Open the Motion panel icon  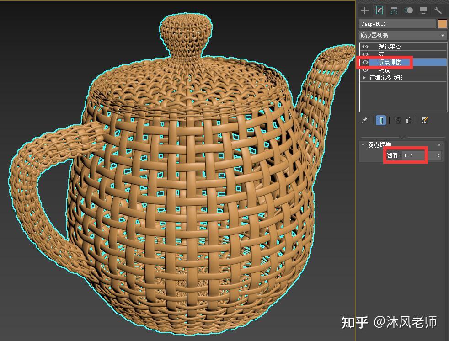[x=409, y=11]
